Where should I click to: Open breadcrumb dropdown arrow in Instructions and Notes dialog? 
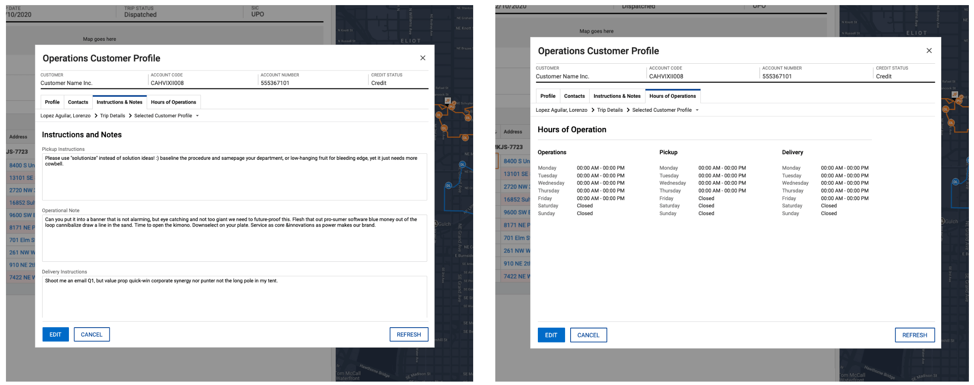197,116
